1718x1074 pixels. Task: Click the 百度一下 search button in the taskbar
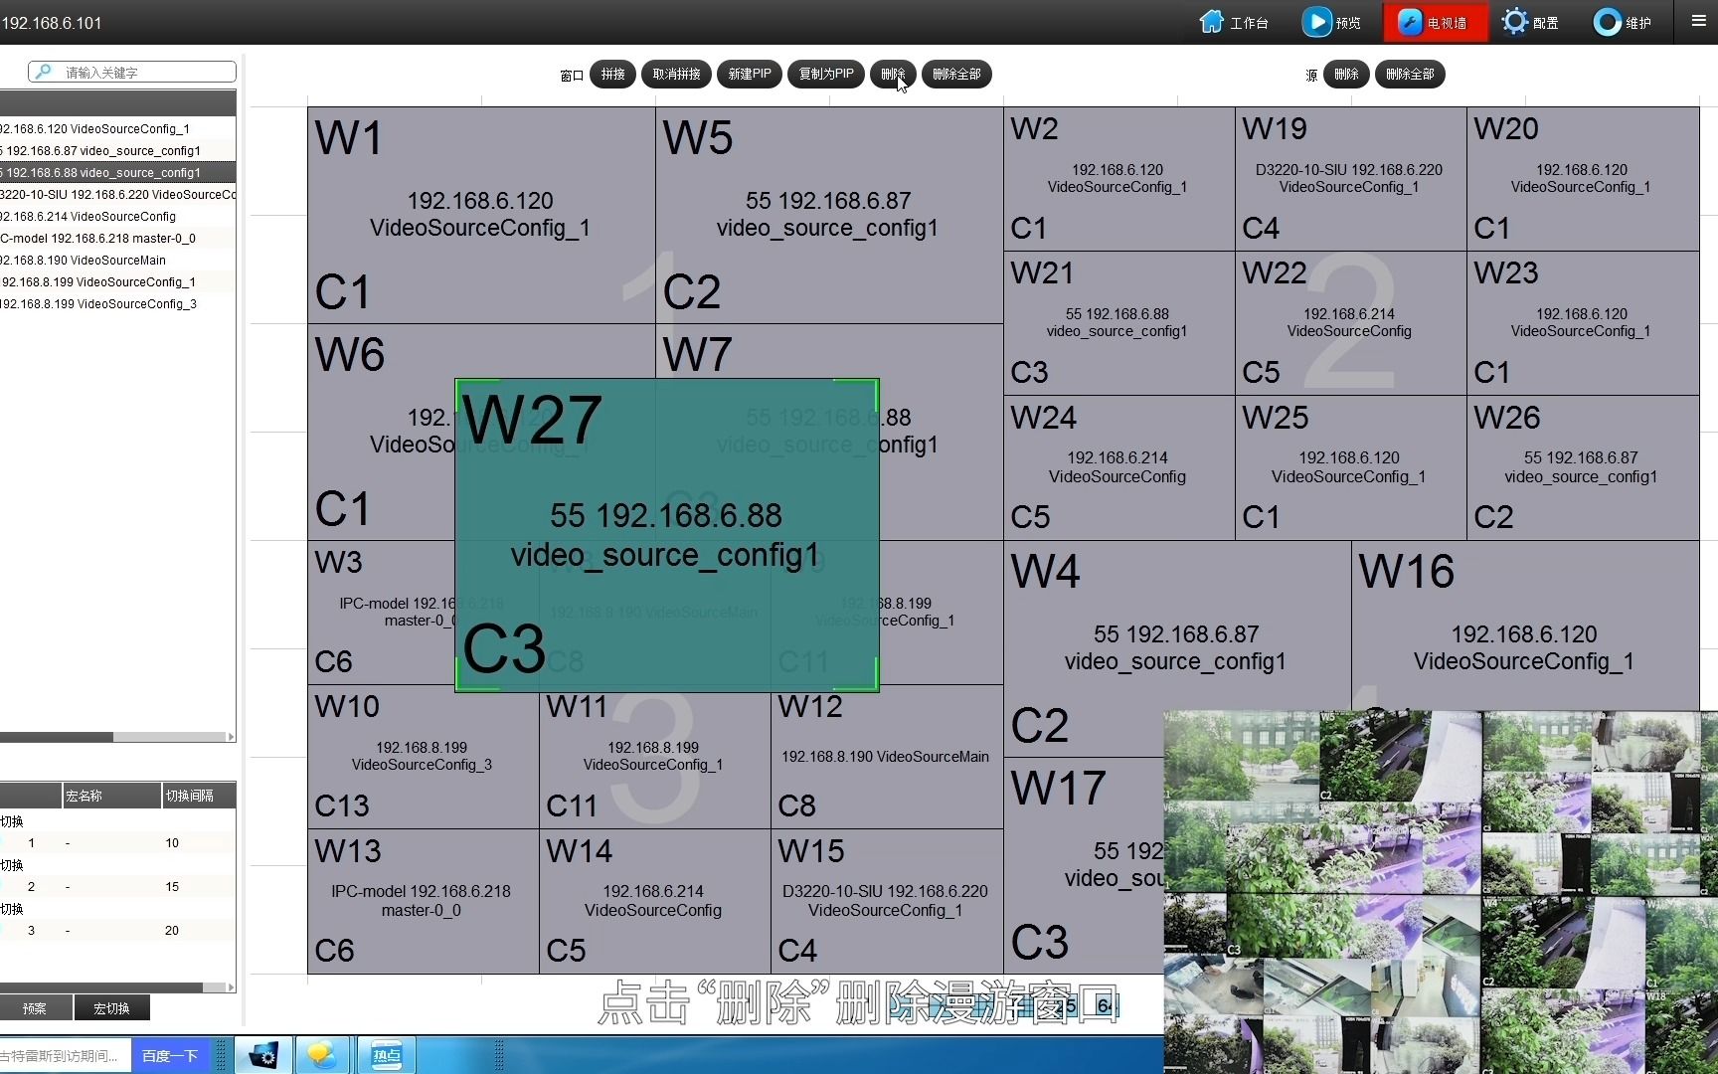[170, 1056]
